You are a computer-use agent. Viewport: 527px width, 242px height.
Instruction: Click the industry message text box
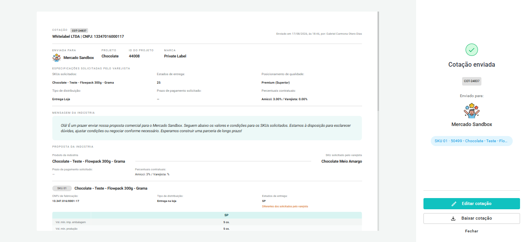click(x=207, y=128)
